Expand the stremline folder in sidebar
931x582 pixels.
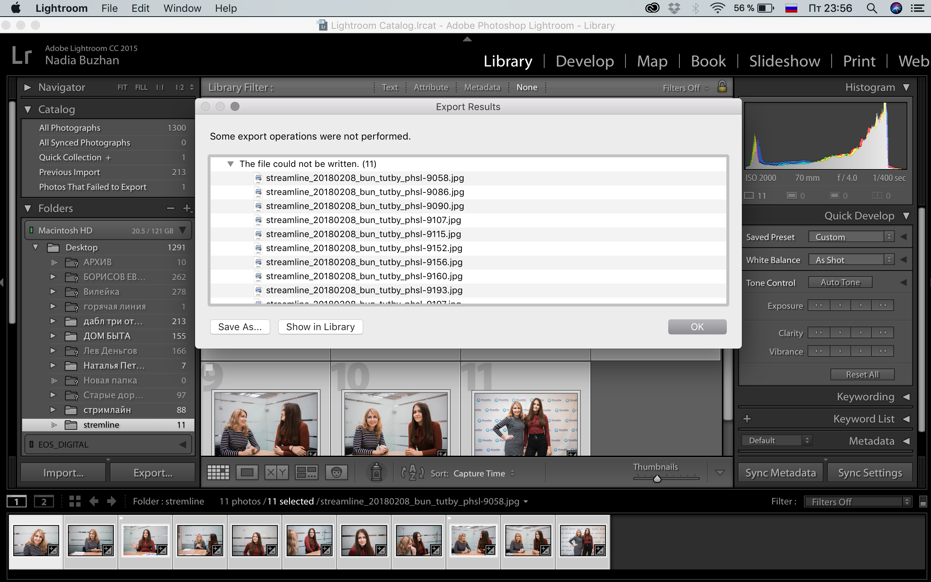(x=54, y=424)
